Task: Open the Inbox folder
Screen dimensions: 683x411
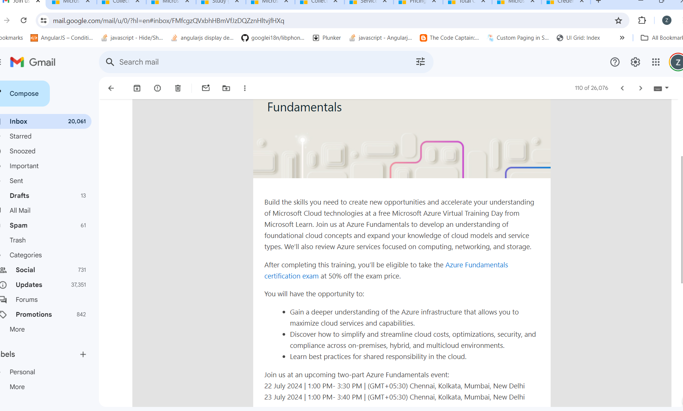Action: (45, 121)
